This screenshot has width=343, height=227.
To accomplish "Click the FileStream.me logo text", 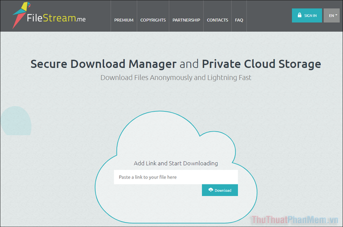I will coord(56,18).
